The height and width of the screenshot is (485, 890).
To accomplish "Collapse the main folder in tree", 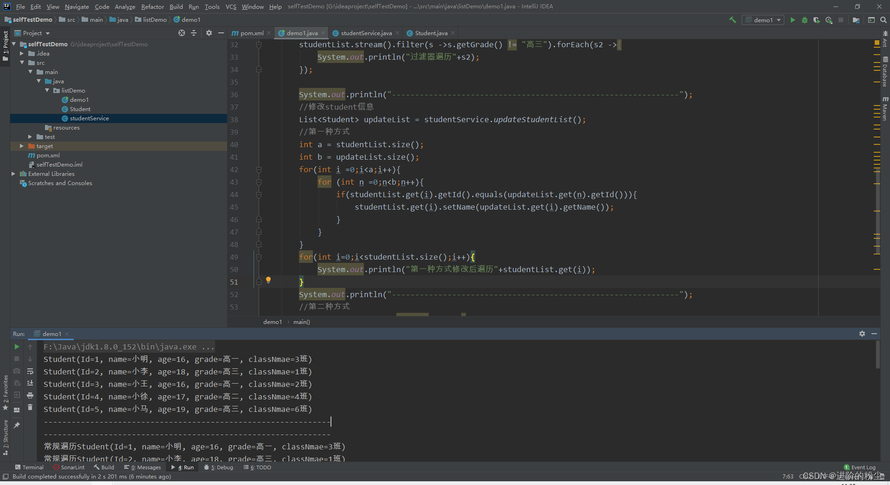I will tap(31, 72).
